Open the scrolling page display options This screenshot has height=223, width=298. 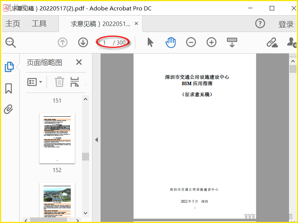coord(232,42)
